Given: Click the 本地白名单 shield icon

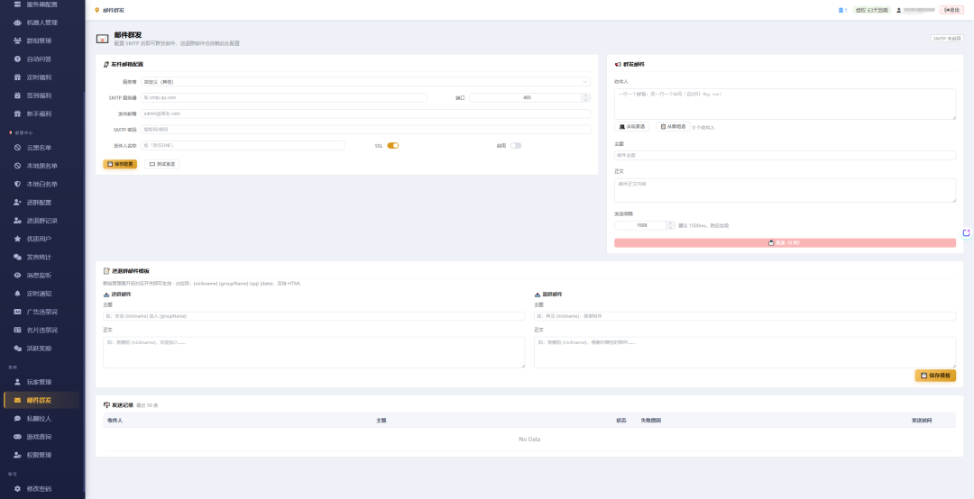Looking at the screenshot, I should (x=17, y=185).
